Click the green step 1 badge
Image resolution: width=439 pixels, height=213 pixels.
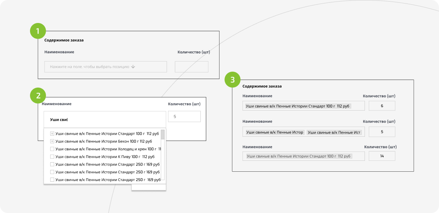(38, 31)
